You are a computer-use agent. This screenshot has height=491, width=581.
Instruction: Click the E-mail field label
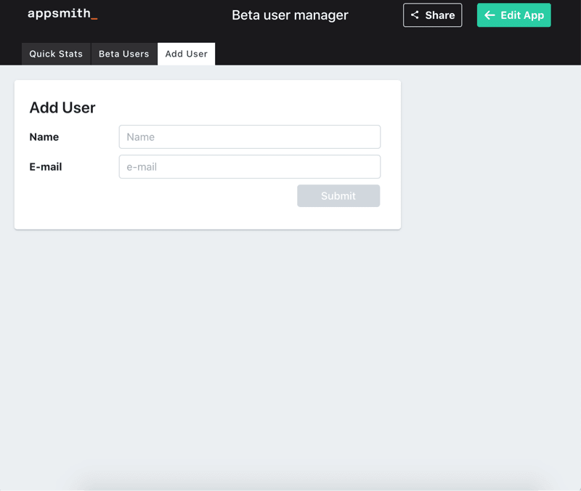click(x=46, y=166)
